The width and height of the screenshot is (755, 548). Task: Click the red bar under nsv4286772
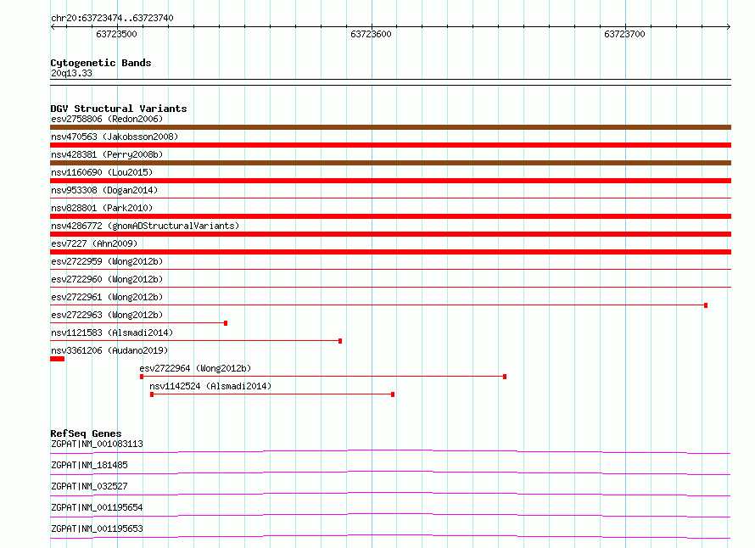[x=390, y=234]
